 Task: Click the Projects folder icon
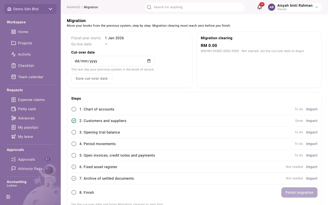tap(14, 43)
